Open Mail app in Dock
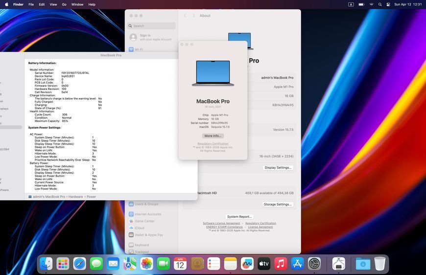The width and height of the screenshot is (426, 275). 113,264
